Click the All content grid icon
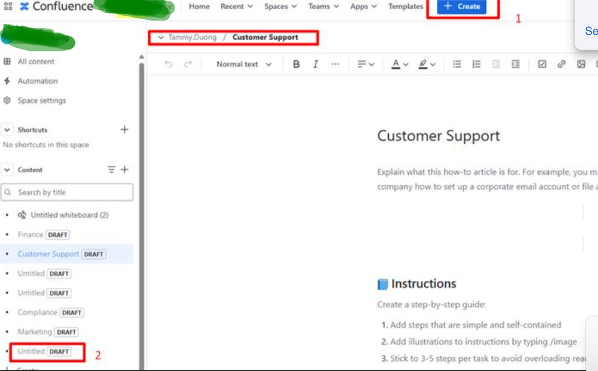598x371 pixels. (x=7, y=61)
